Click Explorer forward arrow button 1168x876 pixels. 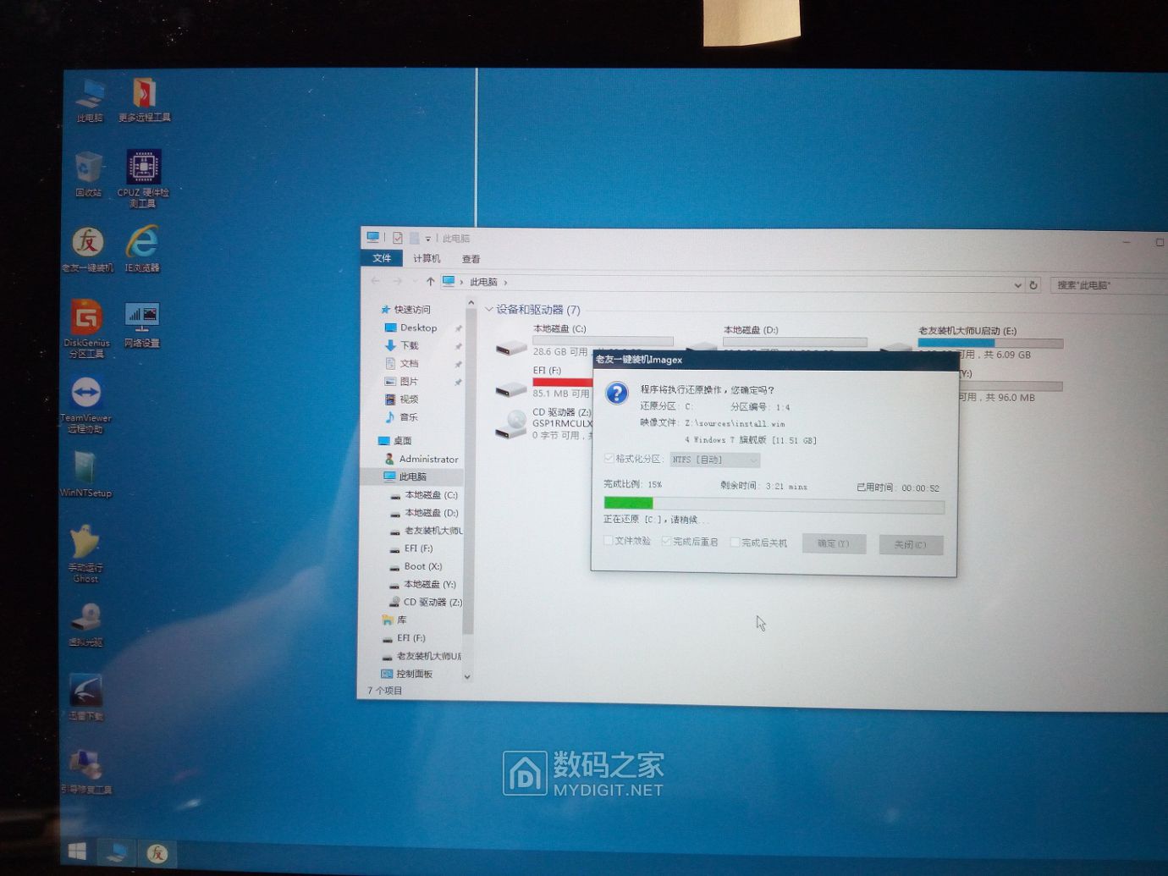point(398,281)
